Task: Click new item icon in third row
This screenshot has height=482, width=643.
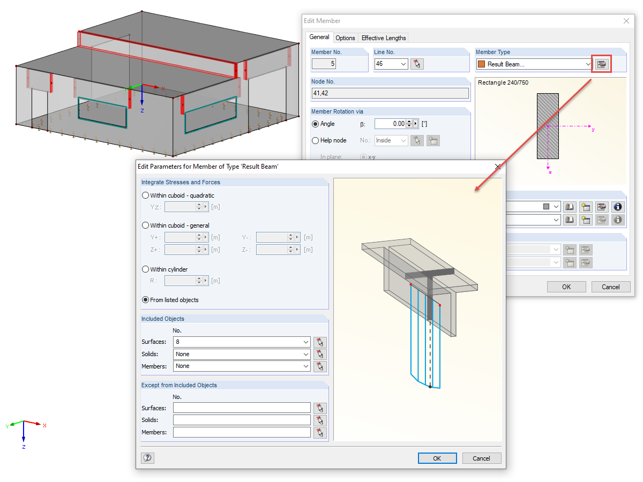Action: coord(570,249)
